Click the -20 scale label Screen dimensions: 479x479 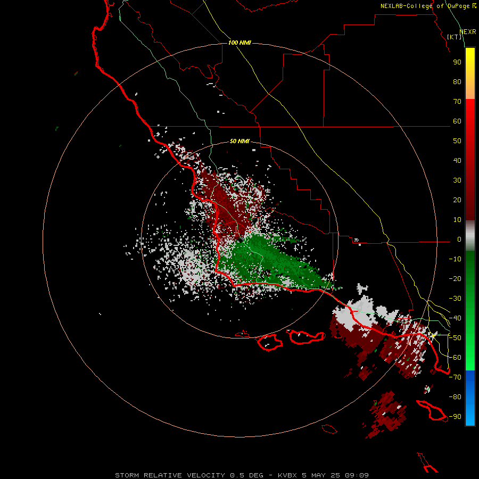(455, 278)
